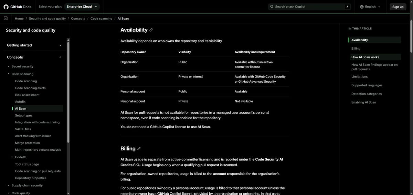The image size is (413, 195).
Task: Click the IN THIS ARTICLE label
Action: click(x=360, y=28)
